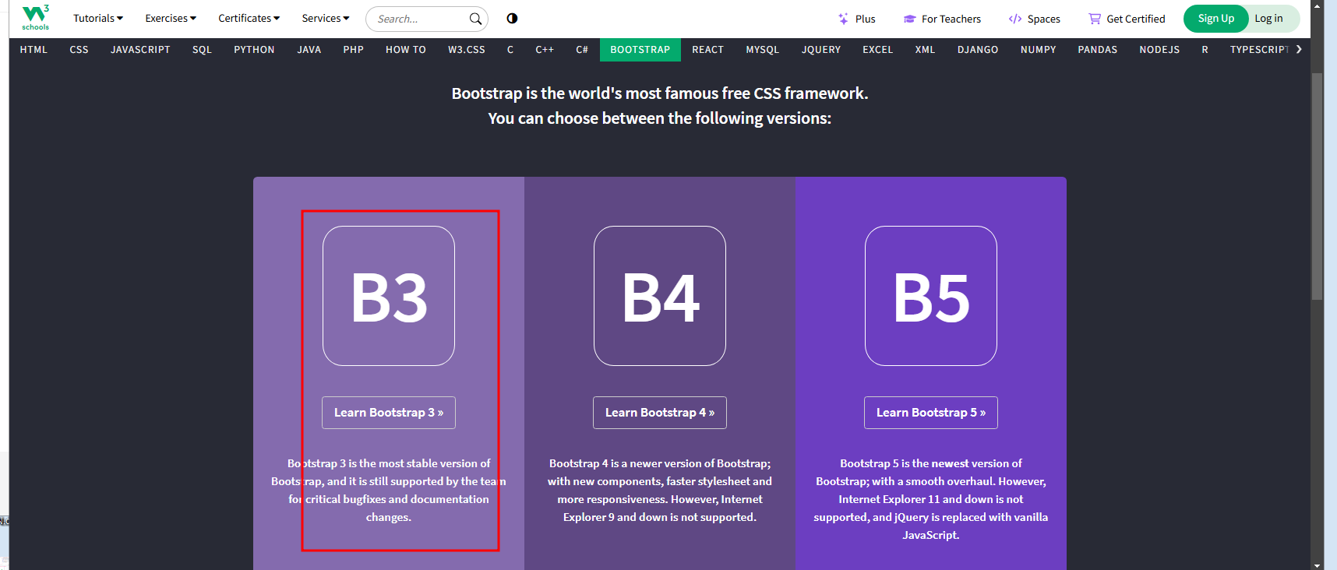Click the B3 Bootstrap logo tile
The width and height of the screenshot is (1337, 570).
tap(389, 296)
